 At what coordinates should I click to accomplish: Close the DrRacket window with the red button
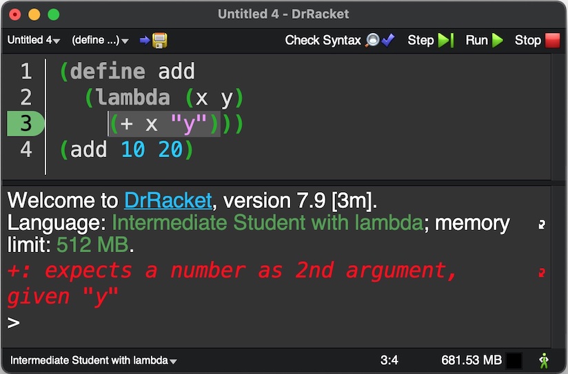click(x=15, y=14)
